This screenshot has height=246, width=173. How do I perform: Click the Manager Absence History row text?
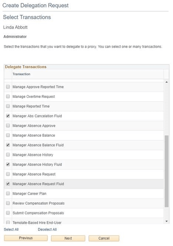(x=33, y=155)
